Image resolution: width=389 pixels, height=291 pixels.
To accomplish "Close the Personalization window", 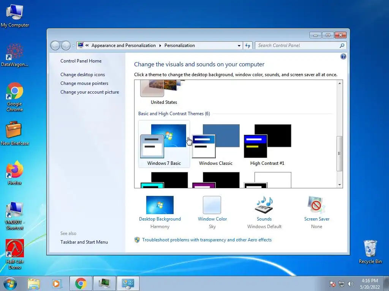I will click(340, 35).
